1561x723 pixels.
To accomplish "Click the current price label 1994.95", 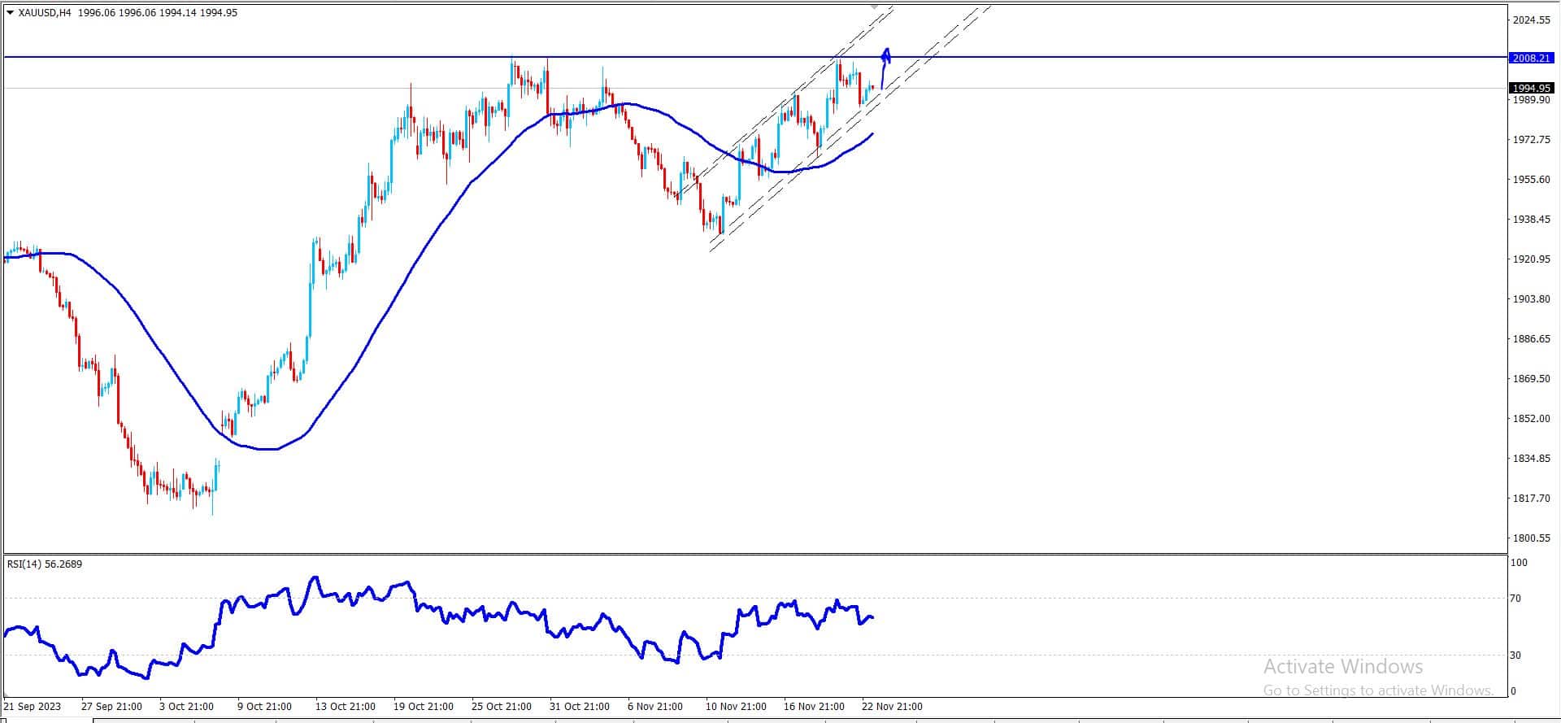I will (x=1531, y=88).
